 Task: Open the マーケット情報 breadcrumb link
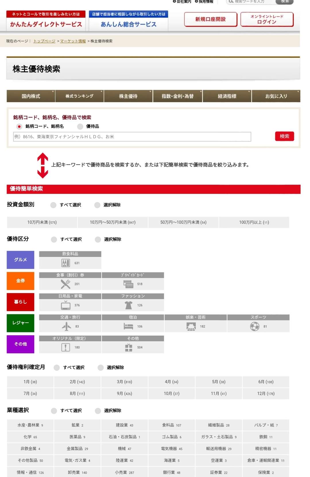coord(73,41)
